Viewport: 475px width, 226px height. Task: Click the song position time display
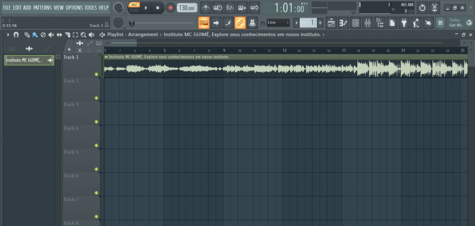coord(285,8)
